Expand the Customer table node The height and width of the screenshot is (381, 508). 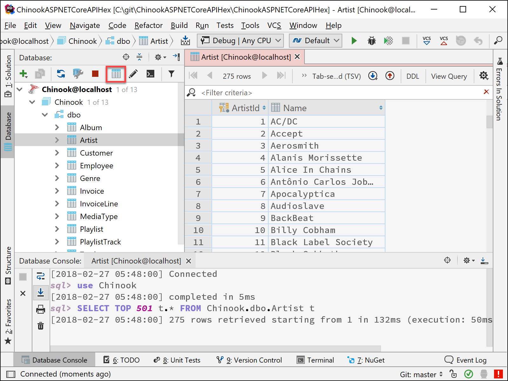tap(57, 153)
